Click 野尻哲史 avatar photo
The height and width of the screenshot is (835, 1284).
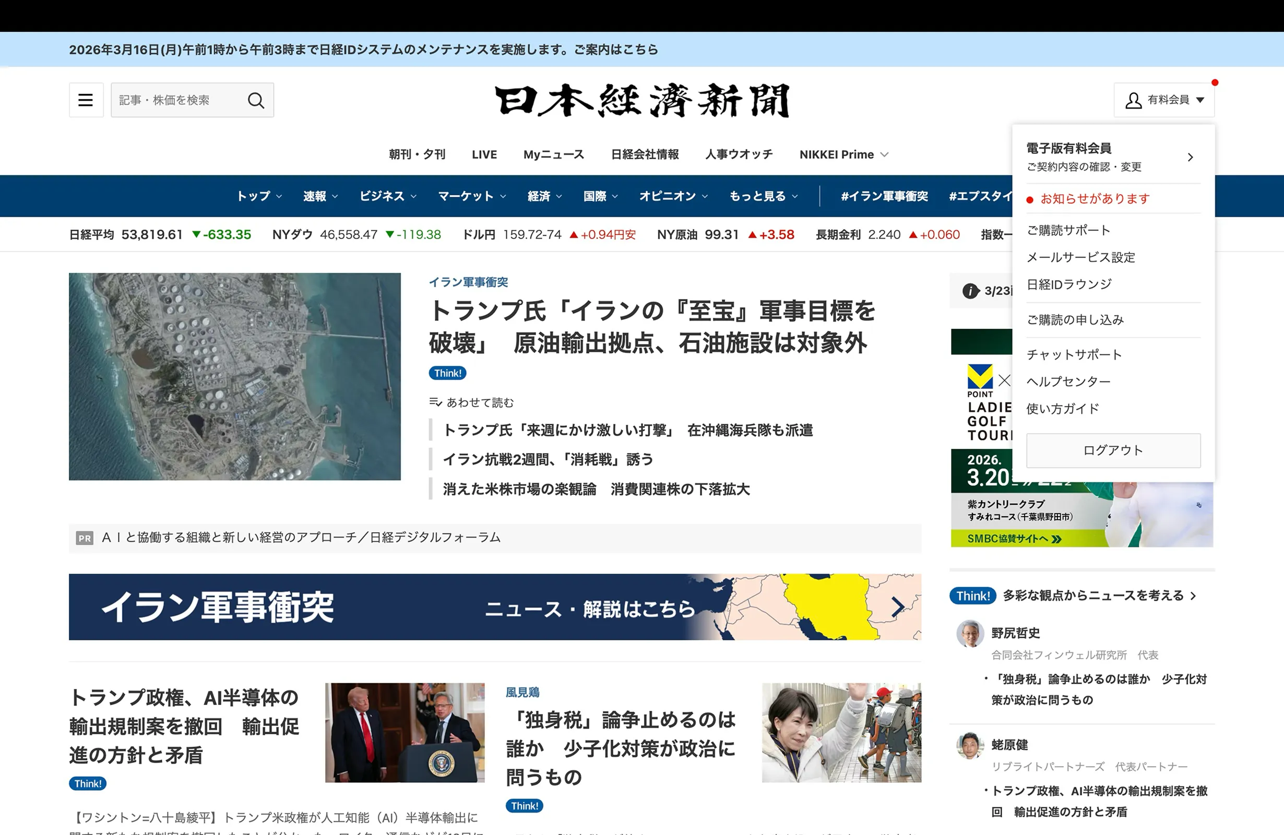coord(970,633)
